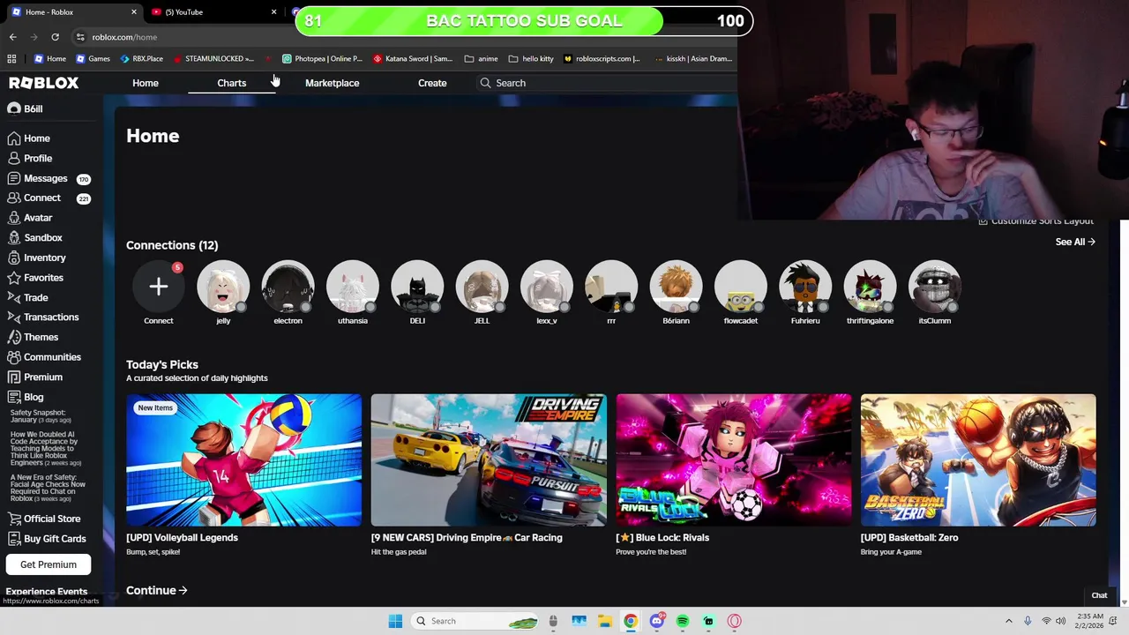Open the Photopea bookmark

click(x=322, y=59)
